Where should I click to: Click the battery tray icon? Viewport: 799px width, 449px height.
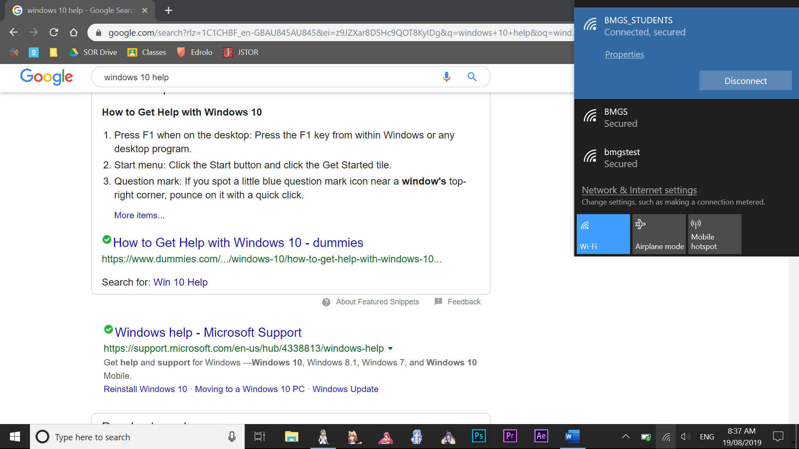tap(646, 437)
